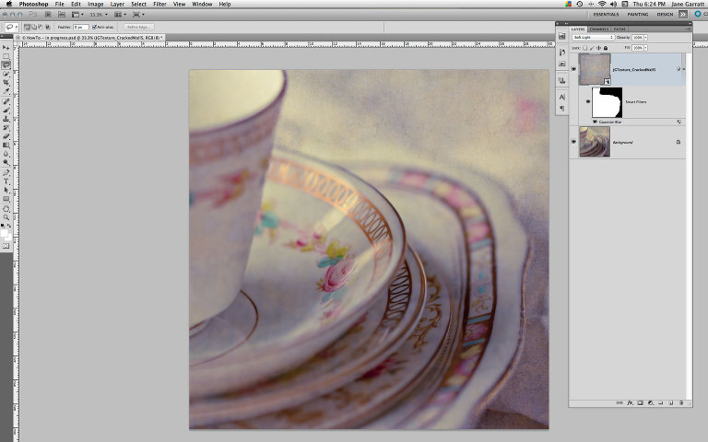The width and height of the screenshot is (708, 442).
Task: Open the File menu
Action: pos(60,4)
